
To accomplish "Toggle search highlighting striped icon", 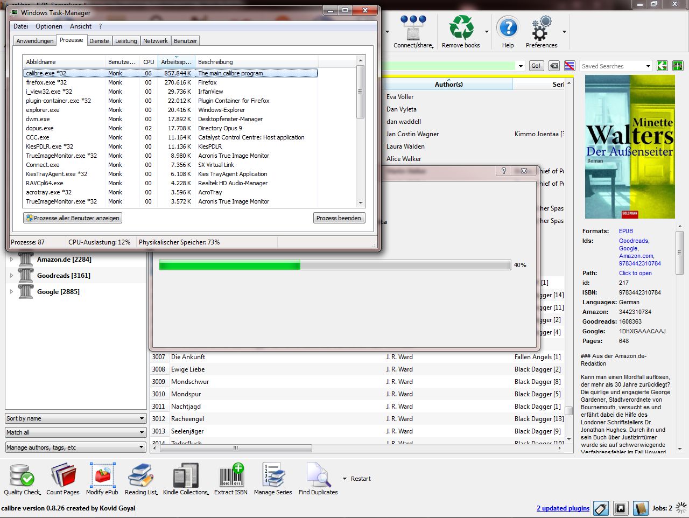I will (570, 66).
